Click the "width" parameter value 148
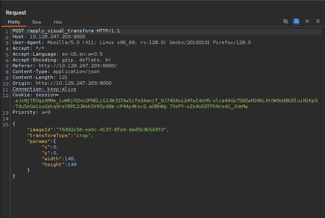 coord(70,159)
